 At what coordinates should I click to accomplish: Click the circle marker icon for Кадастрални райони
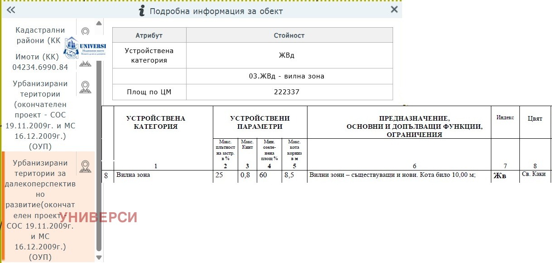(85, 31)
